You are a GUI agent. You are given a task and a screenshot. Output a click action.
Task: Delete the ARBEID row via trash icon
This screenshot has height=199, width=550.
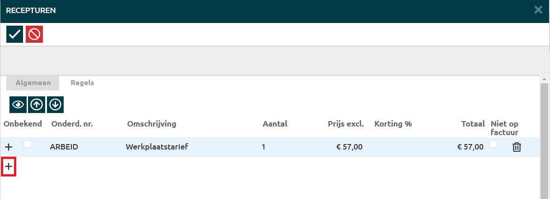[517, 147]
